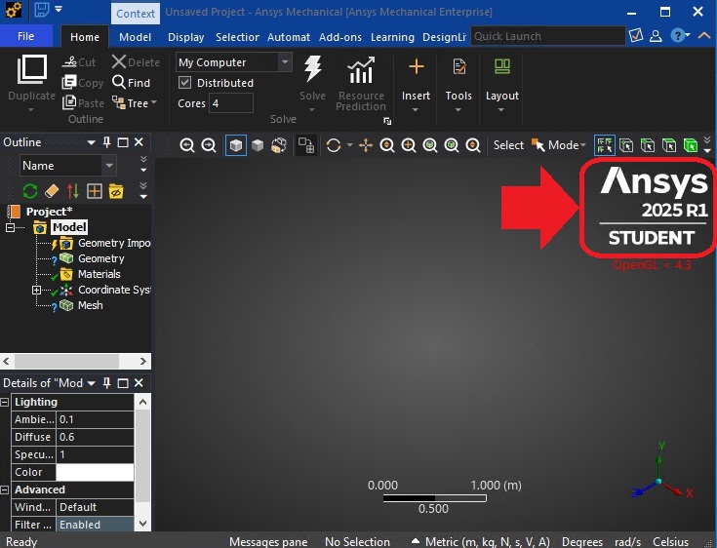Expand the Coordinate Systems node

tap(37, 290)
